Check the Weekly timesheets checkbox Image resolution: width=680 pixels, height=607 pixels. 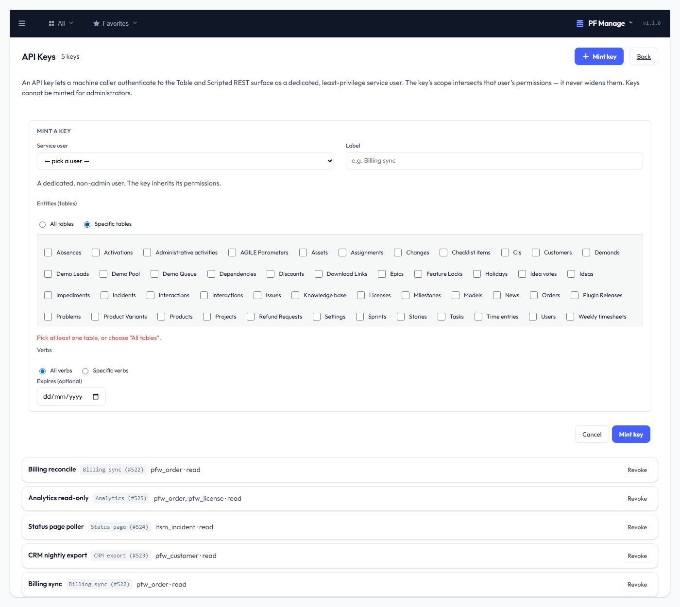click(x=570, y=317)
